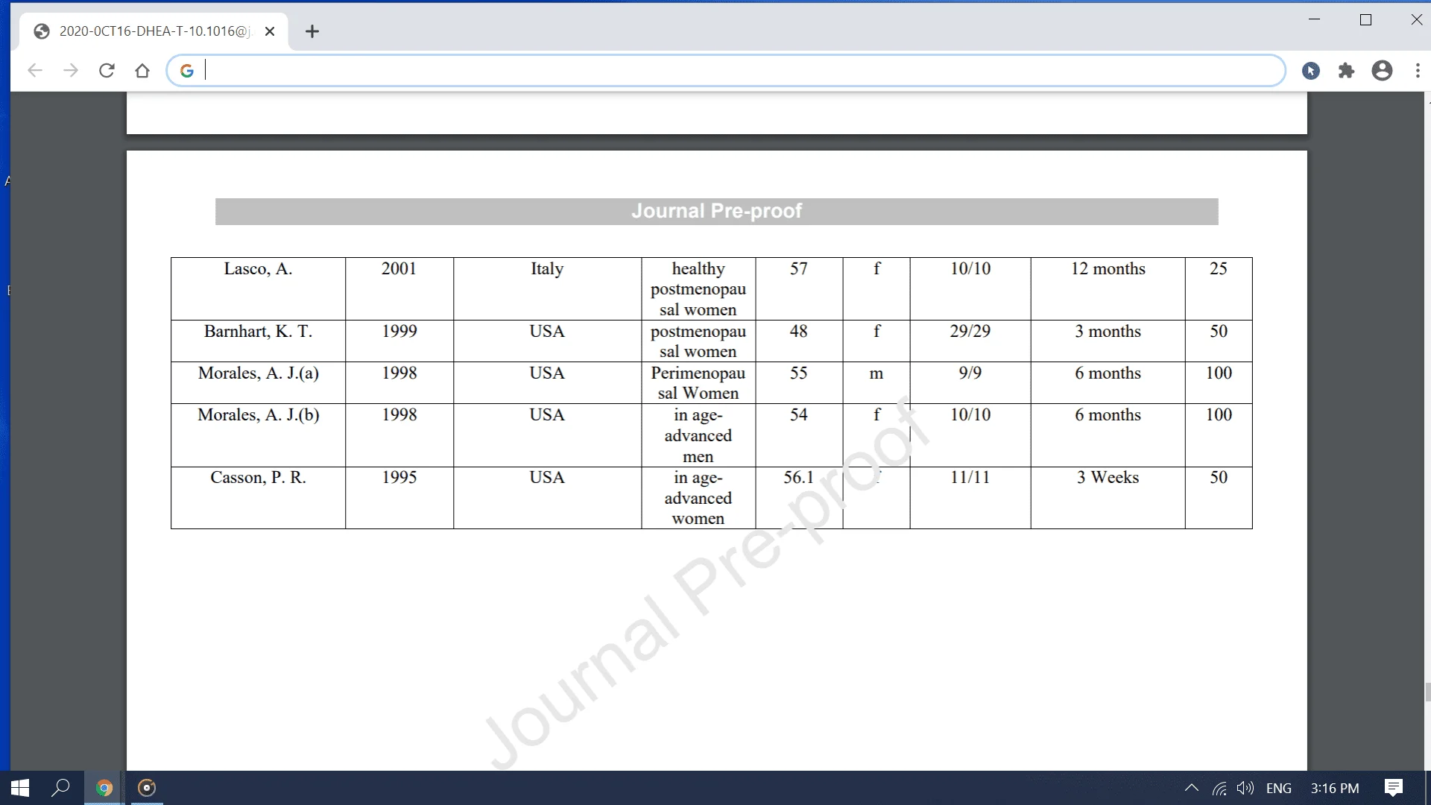The height and width of the screenshot is (805, 1431).
Task: Click USA in the Barnhart row
Action: (547, 332)
